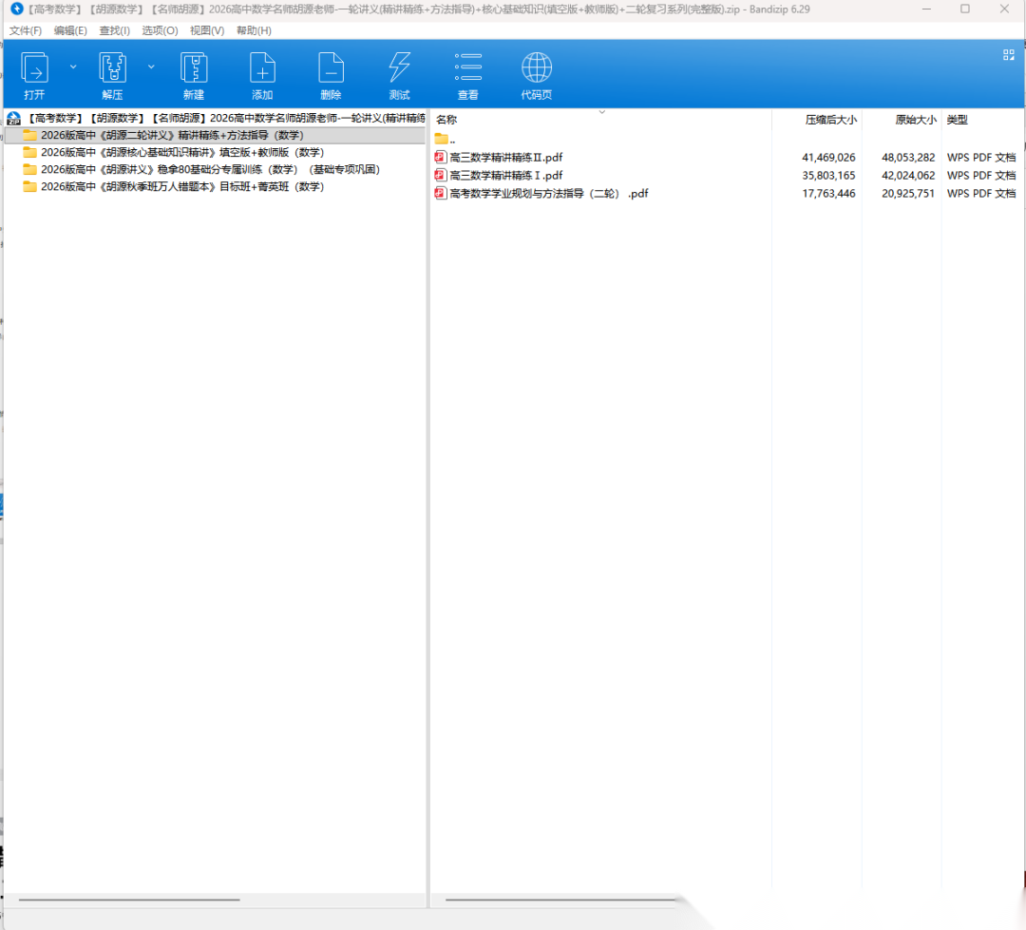Open the 文件(F) menu

26,30
